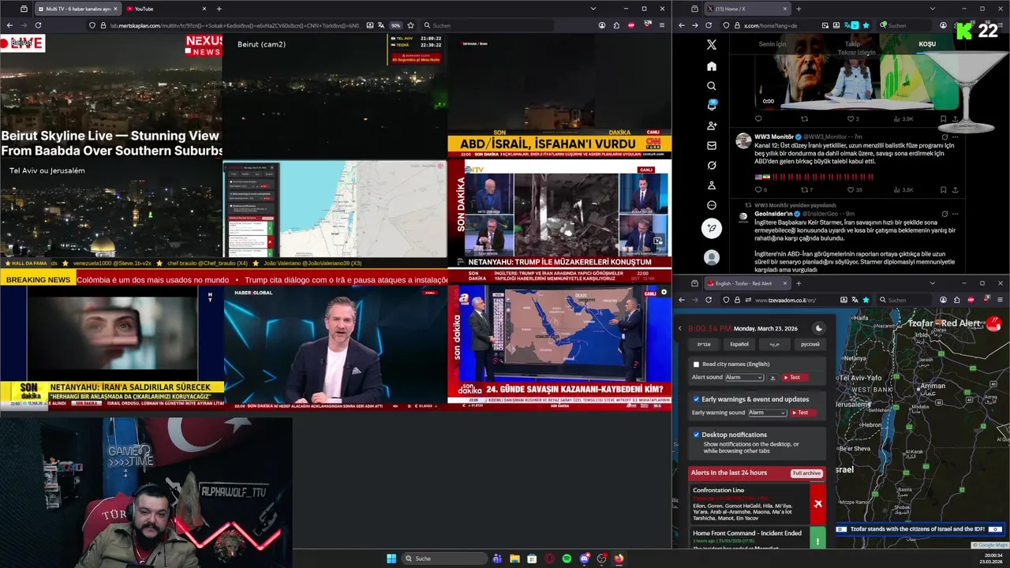Image resolution: width=1010 pixels, height=568 pixels.
Task: Select Senin için tab on X
Action: (772, 44)
